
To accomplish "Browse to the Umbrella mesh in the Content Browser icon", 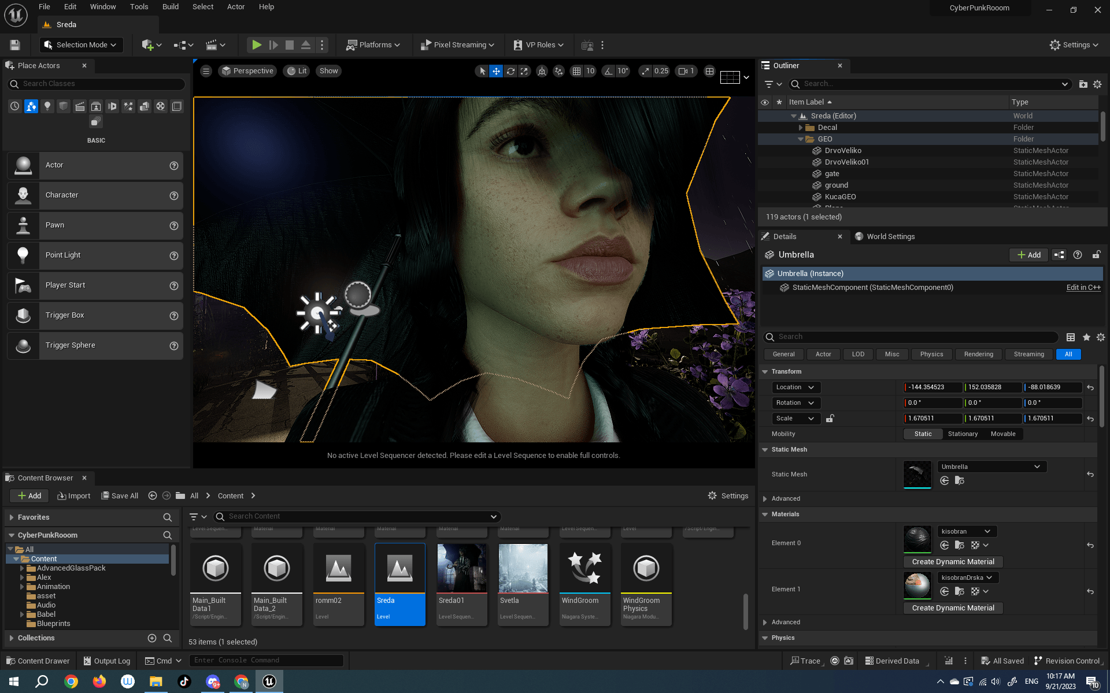I will pos(960,480).
